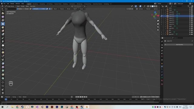Click the pan view hand gizmo
The width and height of the screenshot is (194, 109).
pos(158,24)
